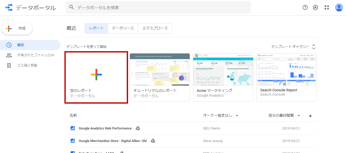Viewport: 346px width, 153px height.
Task: Open the Google Analytics Web Performance report
Action: (105, 128)
